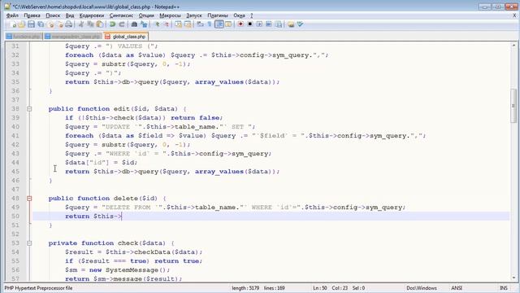Toggle word wrap toolbar icon
Screen dimensions: 520x293
200,24
